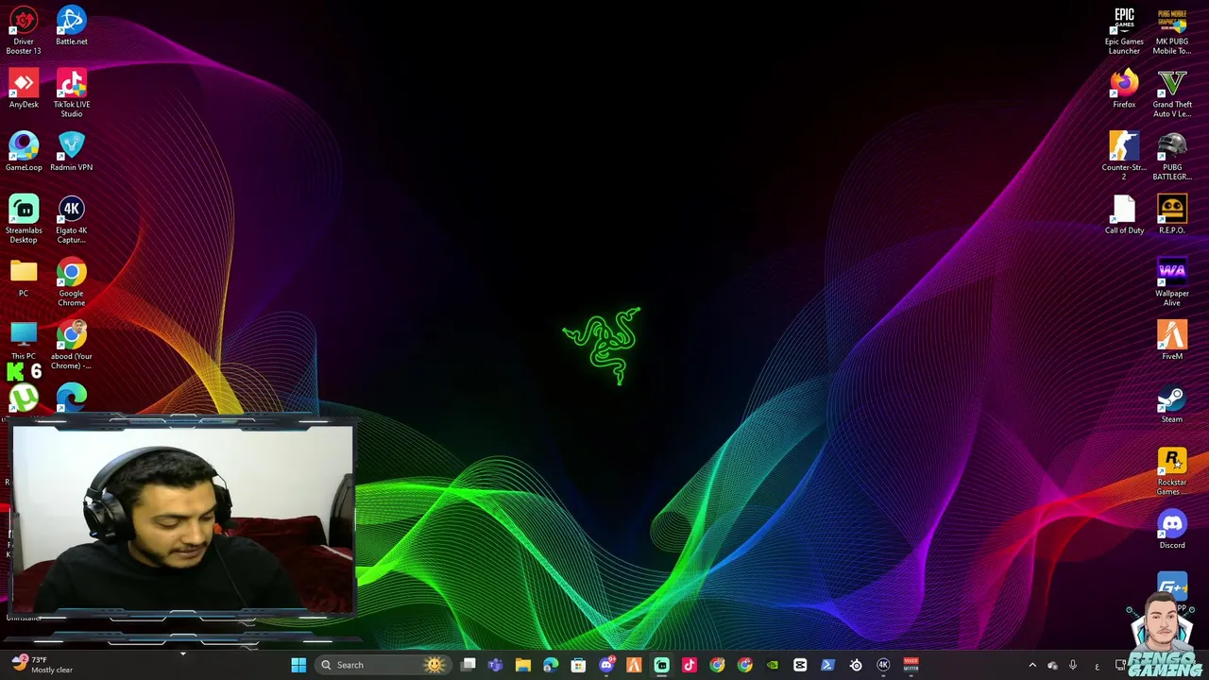This screenshot has height=680, width=1209.
Task: Launch Wallpaper Alive desktop icon
Action: click(1172, 282)
